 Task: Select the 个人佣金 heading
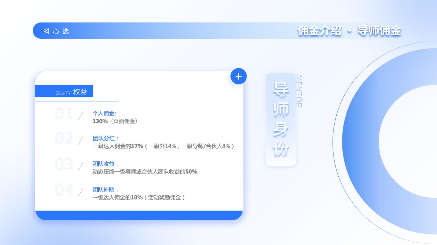[104, 113]
